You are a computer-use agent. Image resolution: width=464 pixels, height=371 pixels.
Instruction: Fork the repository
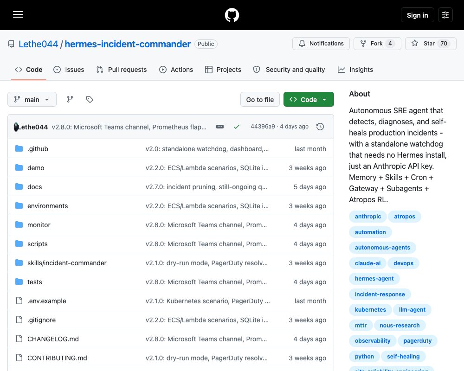click(x=377, y=44)
